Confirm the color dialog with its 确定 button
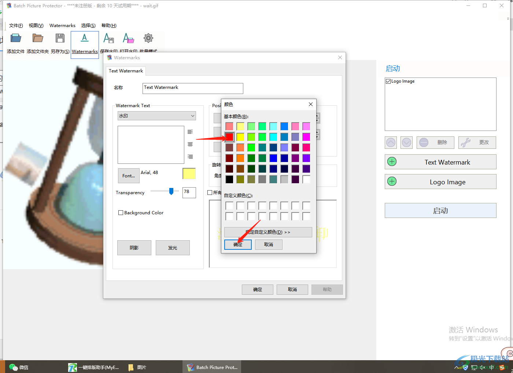The width and height of the screenshot is (513, 373). point(238,244)
